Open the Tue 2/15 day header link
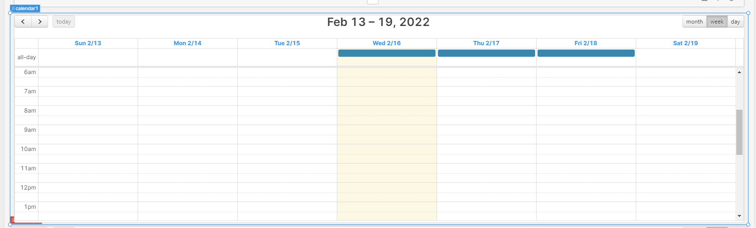Viewport: 756px width, 228px height. click(x=287, y=43)
